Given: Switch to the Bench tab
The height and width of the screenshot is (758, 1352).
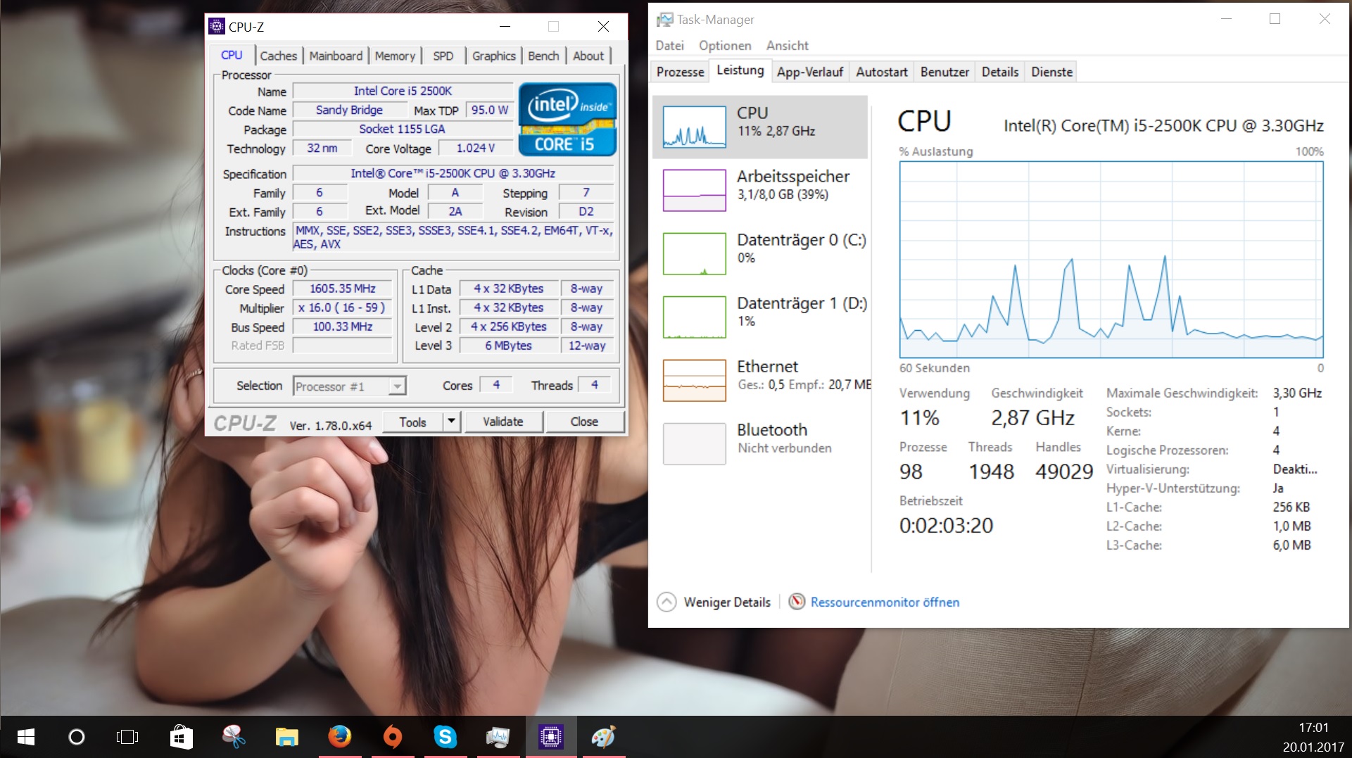Looking at the screenshot, I should coord(543,56).
